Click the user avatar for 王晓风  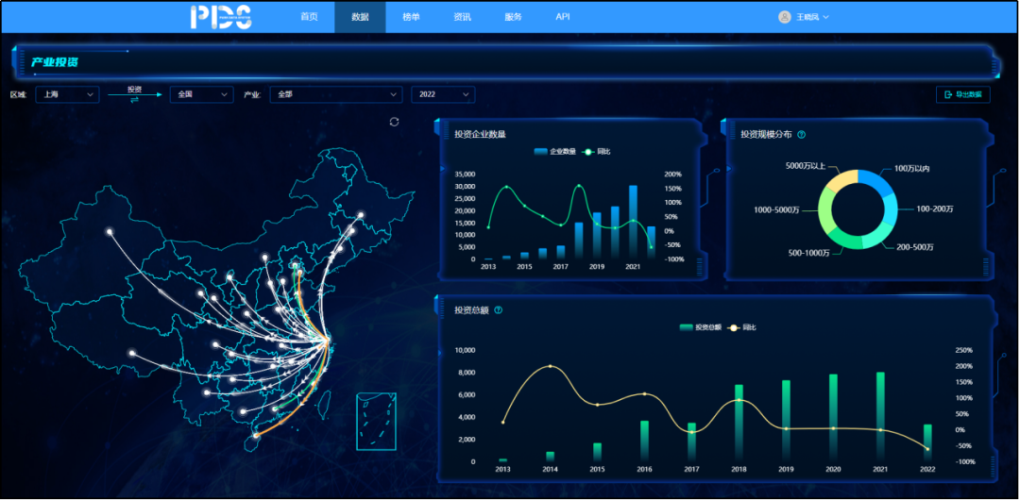click(x=784, y=17)
